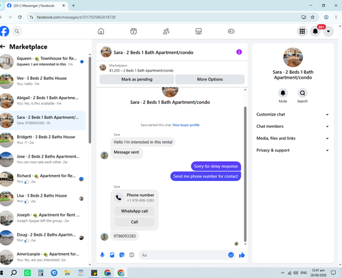The height and width of the screenshot is (278, 342).
Task: Select Sara 2 Beds 1 Bath conversation
Action: tap(42, 120)
